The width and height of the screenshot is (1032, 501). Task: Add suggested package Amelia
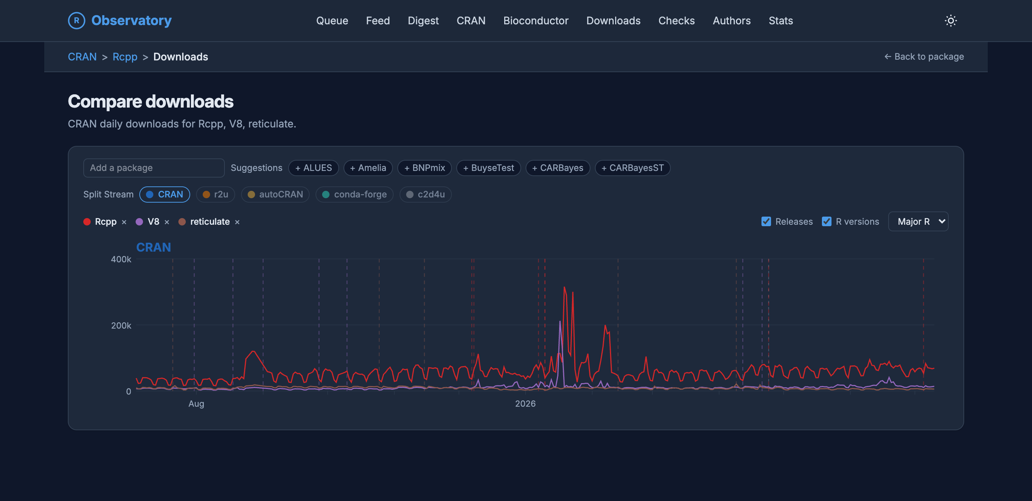(368, 168)
